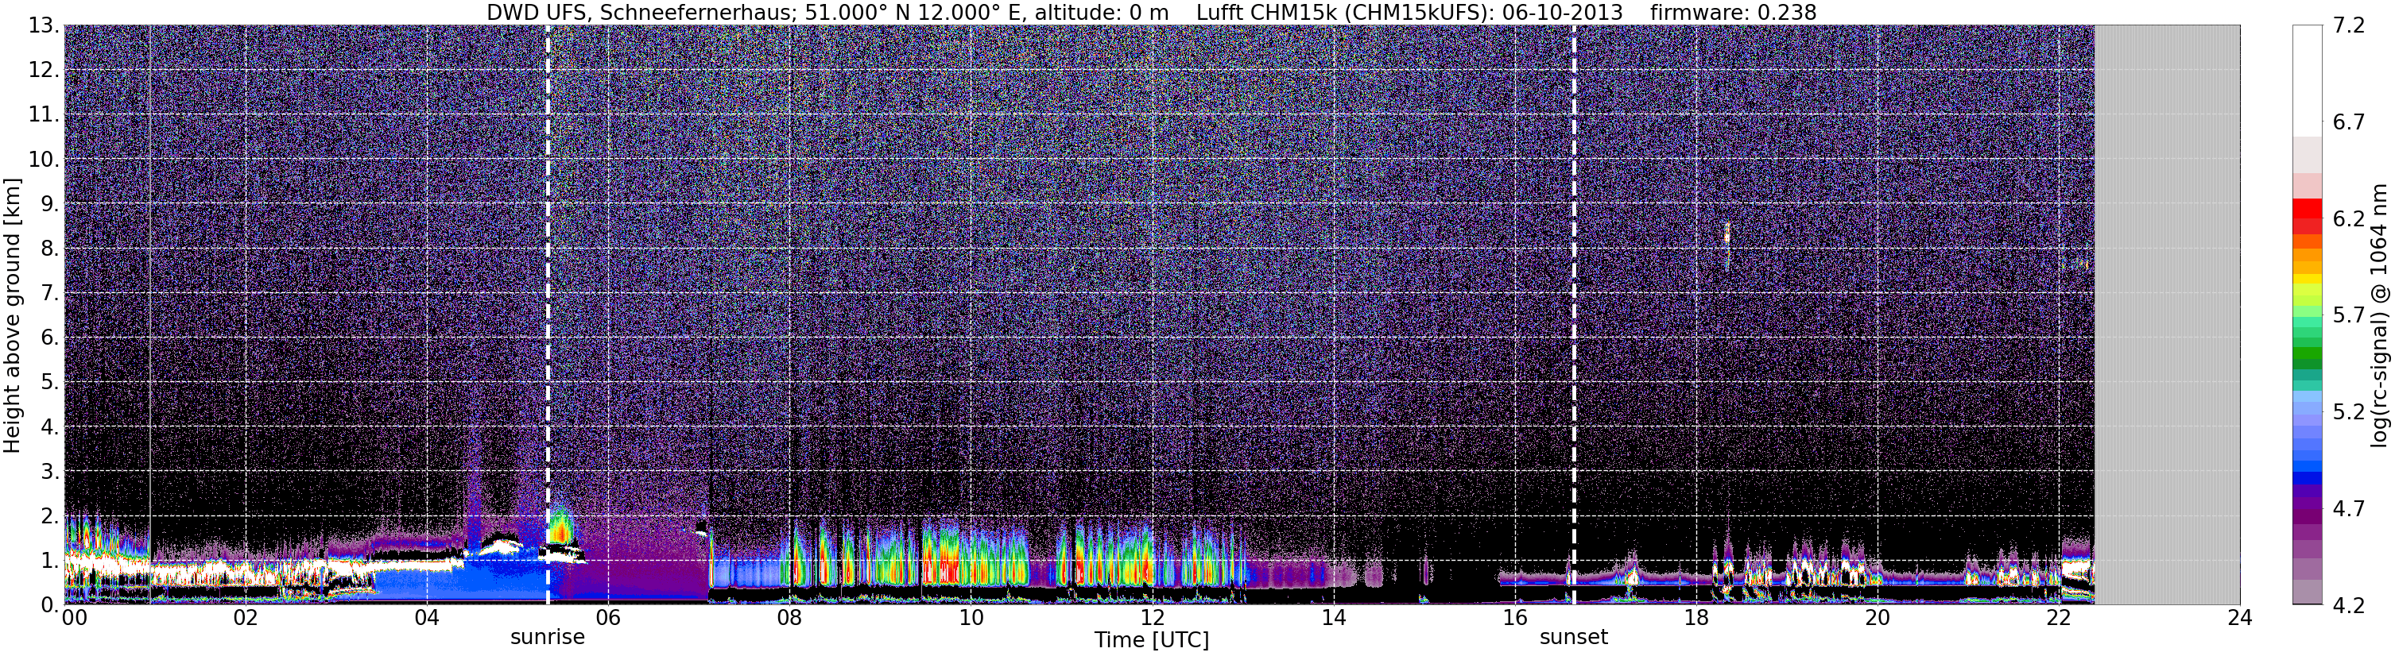Viewport: 2395px width, 656px height.
Task: Click the time axis tick label "02"
Action: (x=245, y=619)
